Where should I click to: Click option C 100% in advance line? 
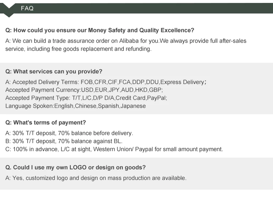point(114,149)
